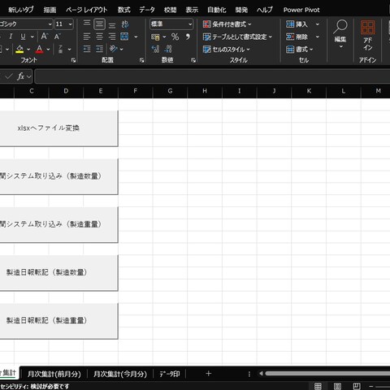The width and height of the screenshot is (390, 390).
Task: Toggle middle vertical alignment
Action: pos(99,24)
